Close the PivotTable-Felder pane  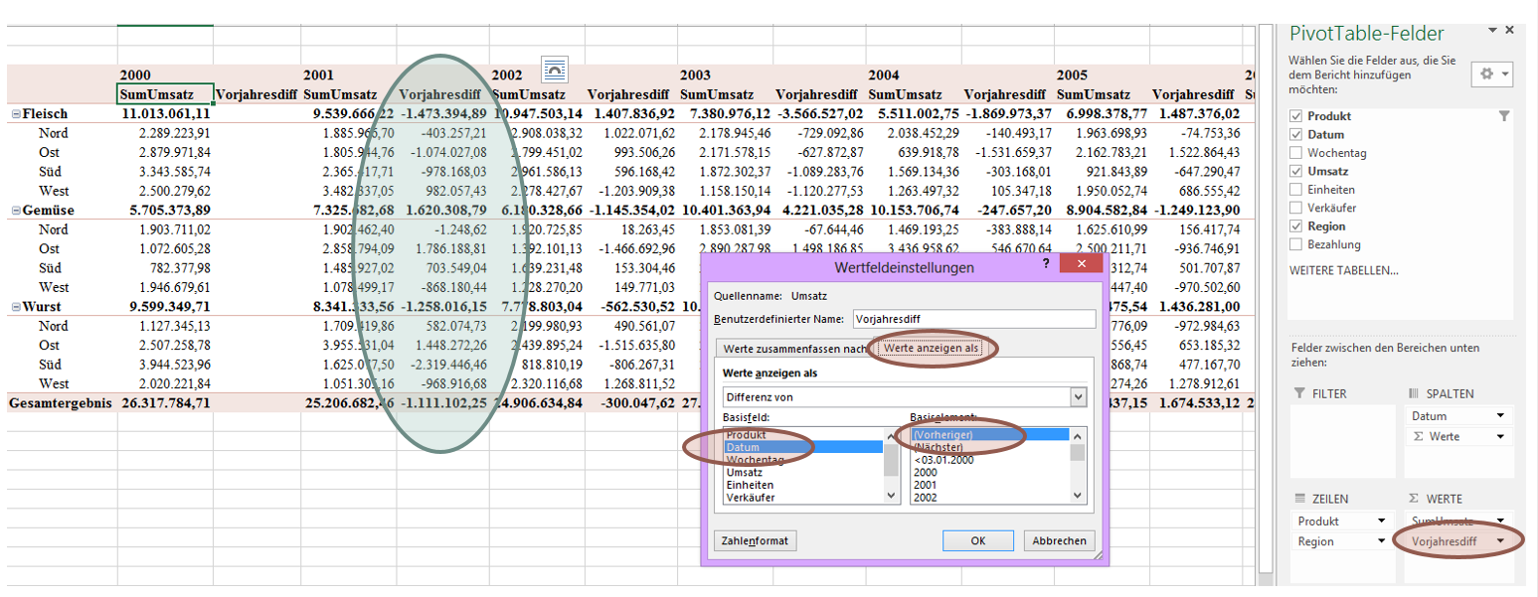click(1510, 31)
